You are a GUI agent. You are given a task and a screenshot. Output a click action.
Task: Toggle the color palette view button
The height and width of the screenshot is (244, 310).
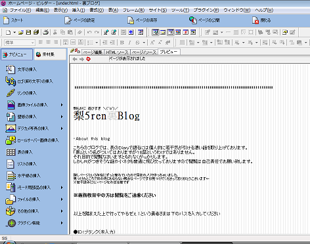point(178,32)
